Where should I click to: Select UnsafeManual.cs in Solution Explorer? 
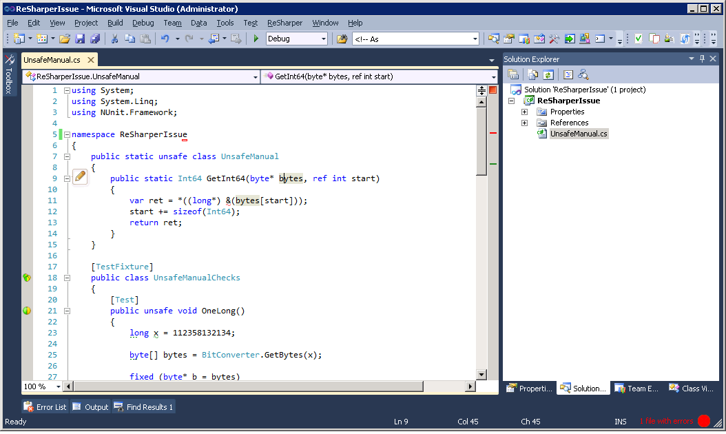pyautogui.click(x=579, y=134)
